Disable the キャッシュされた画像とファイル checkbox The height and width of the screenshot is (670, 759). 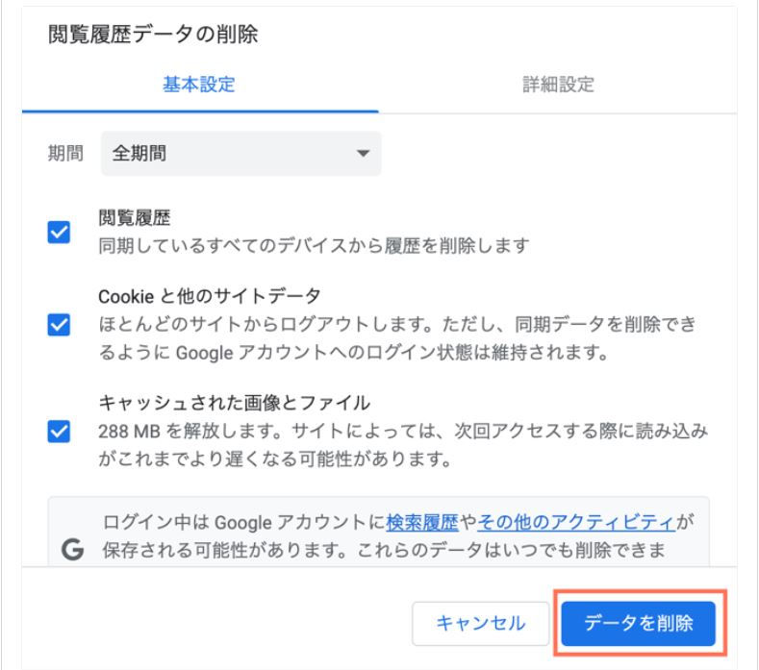click(59, 431)
